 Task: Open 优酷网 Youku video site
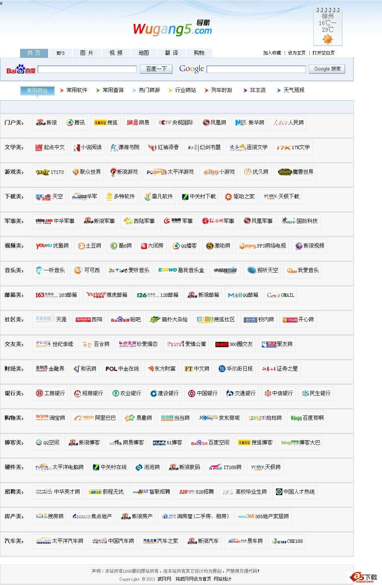[x=52, y=246]
